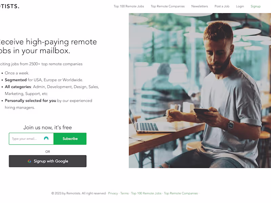Open Post a Job page

222,6
